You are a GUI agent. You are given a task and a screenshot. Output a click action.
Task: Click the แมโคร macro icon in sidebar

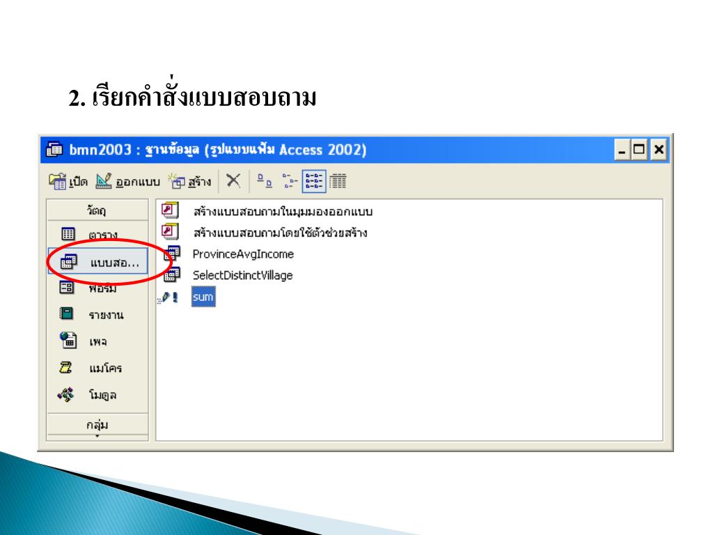tap(66, 367)
